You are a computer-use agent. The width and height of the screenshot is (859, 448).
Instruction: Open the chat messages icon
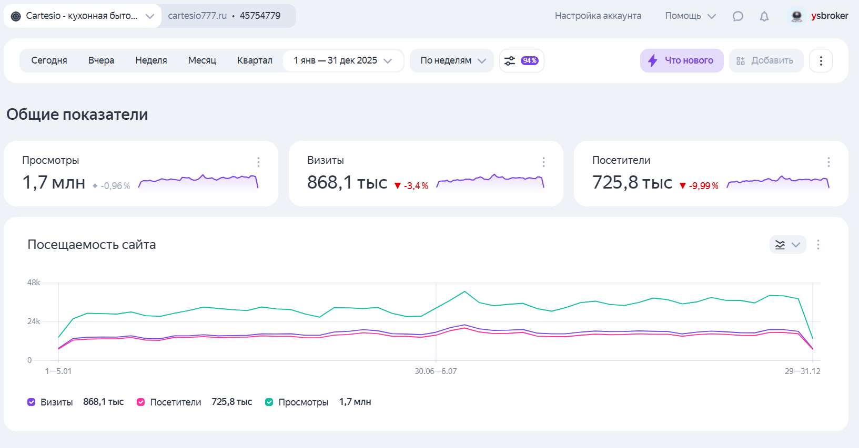click(x=738, y=16)
